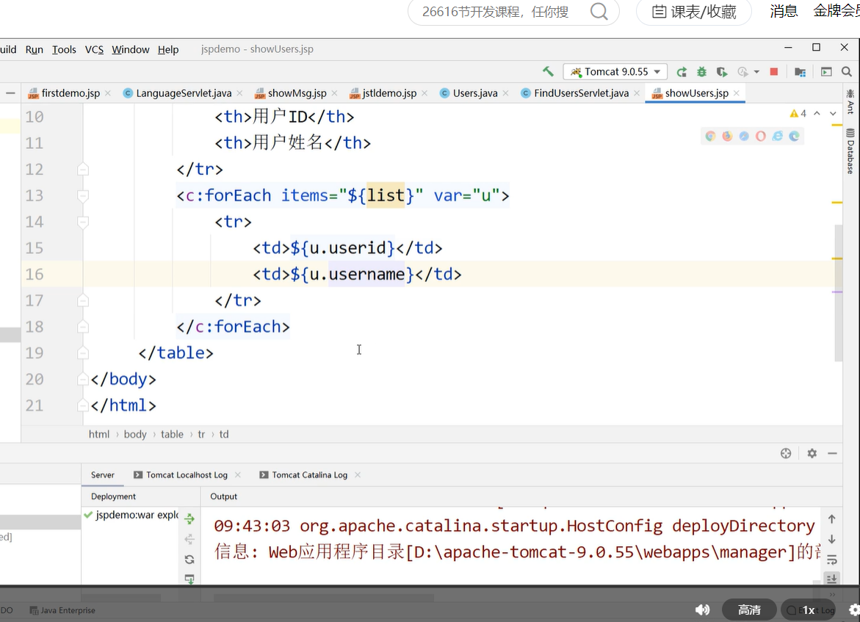Open the Tools menu
860x622 pixels.
(x=64, y=49)
